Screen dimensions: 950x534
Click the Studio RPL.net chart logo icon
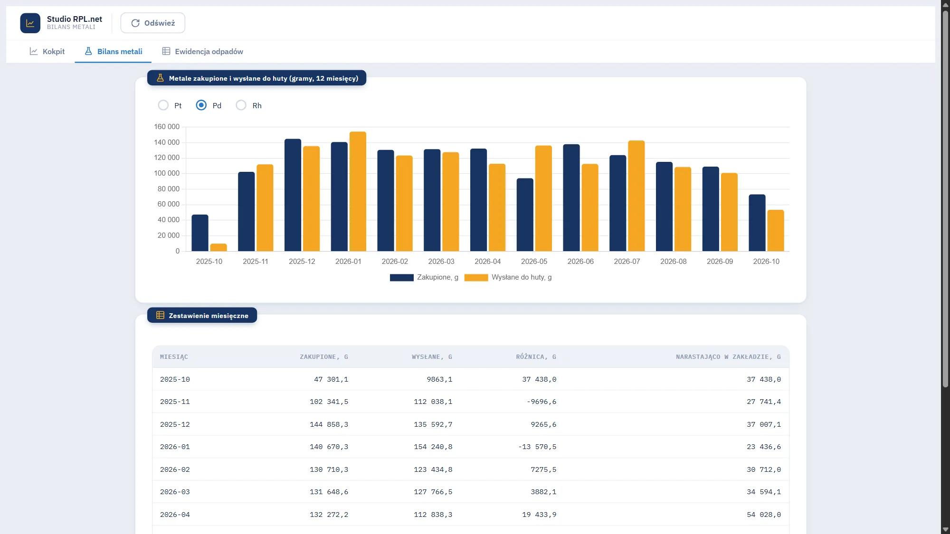(x=30, y=23)
